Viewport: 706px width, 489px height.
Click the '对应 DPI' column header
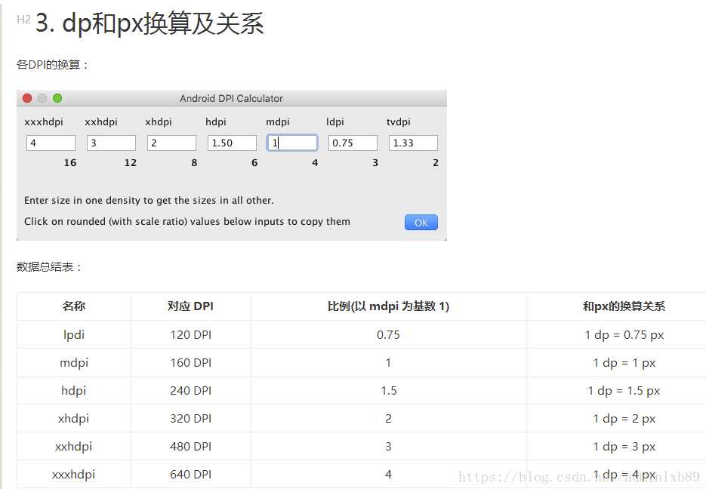click(x=190, y=306)
